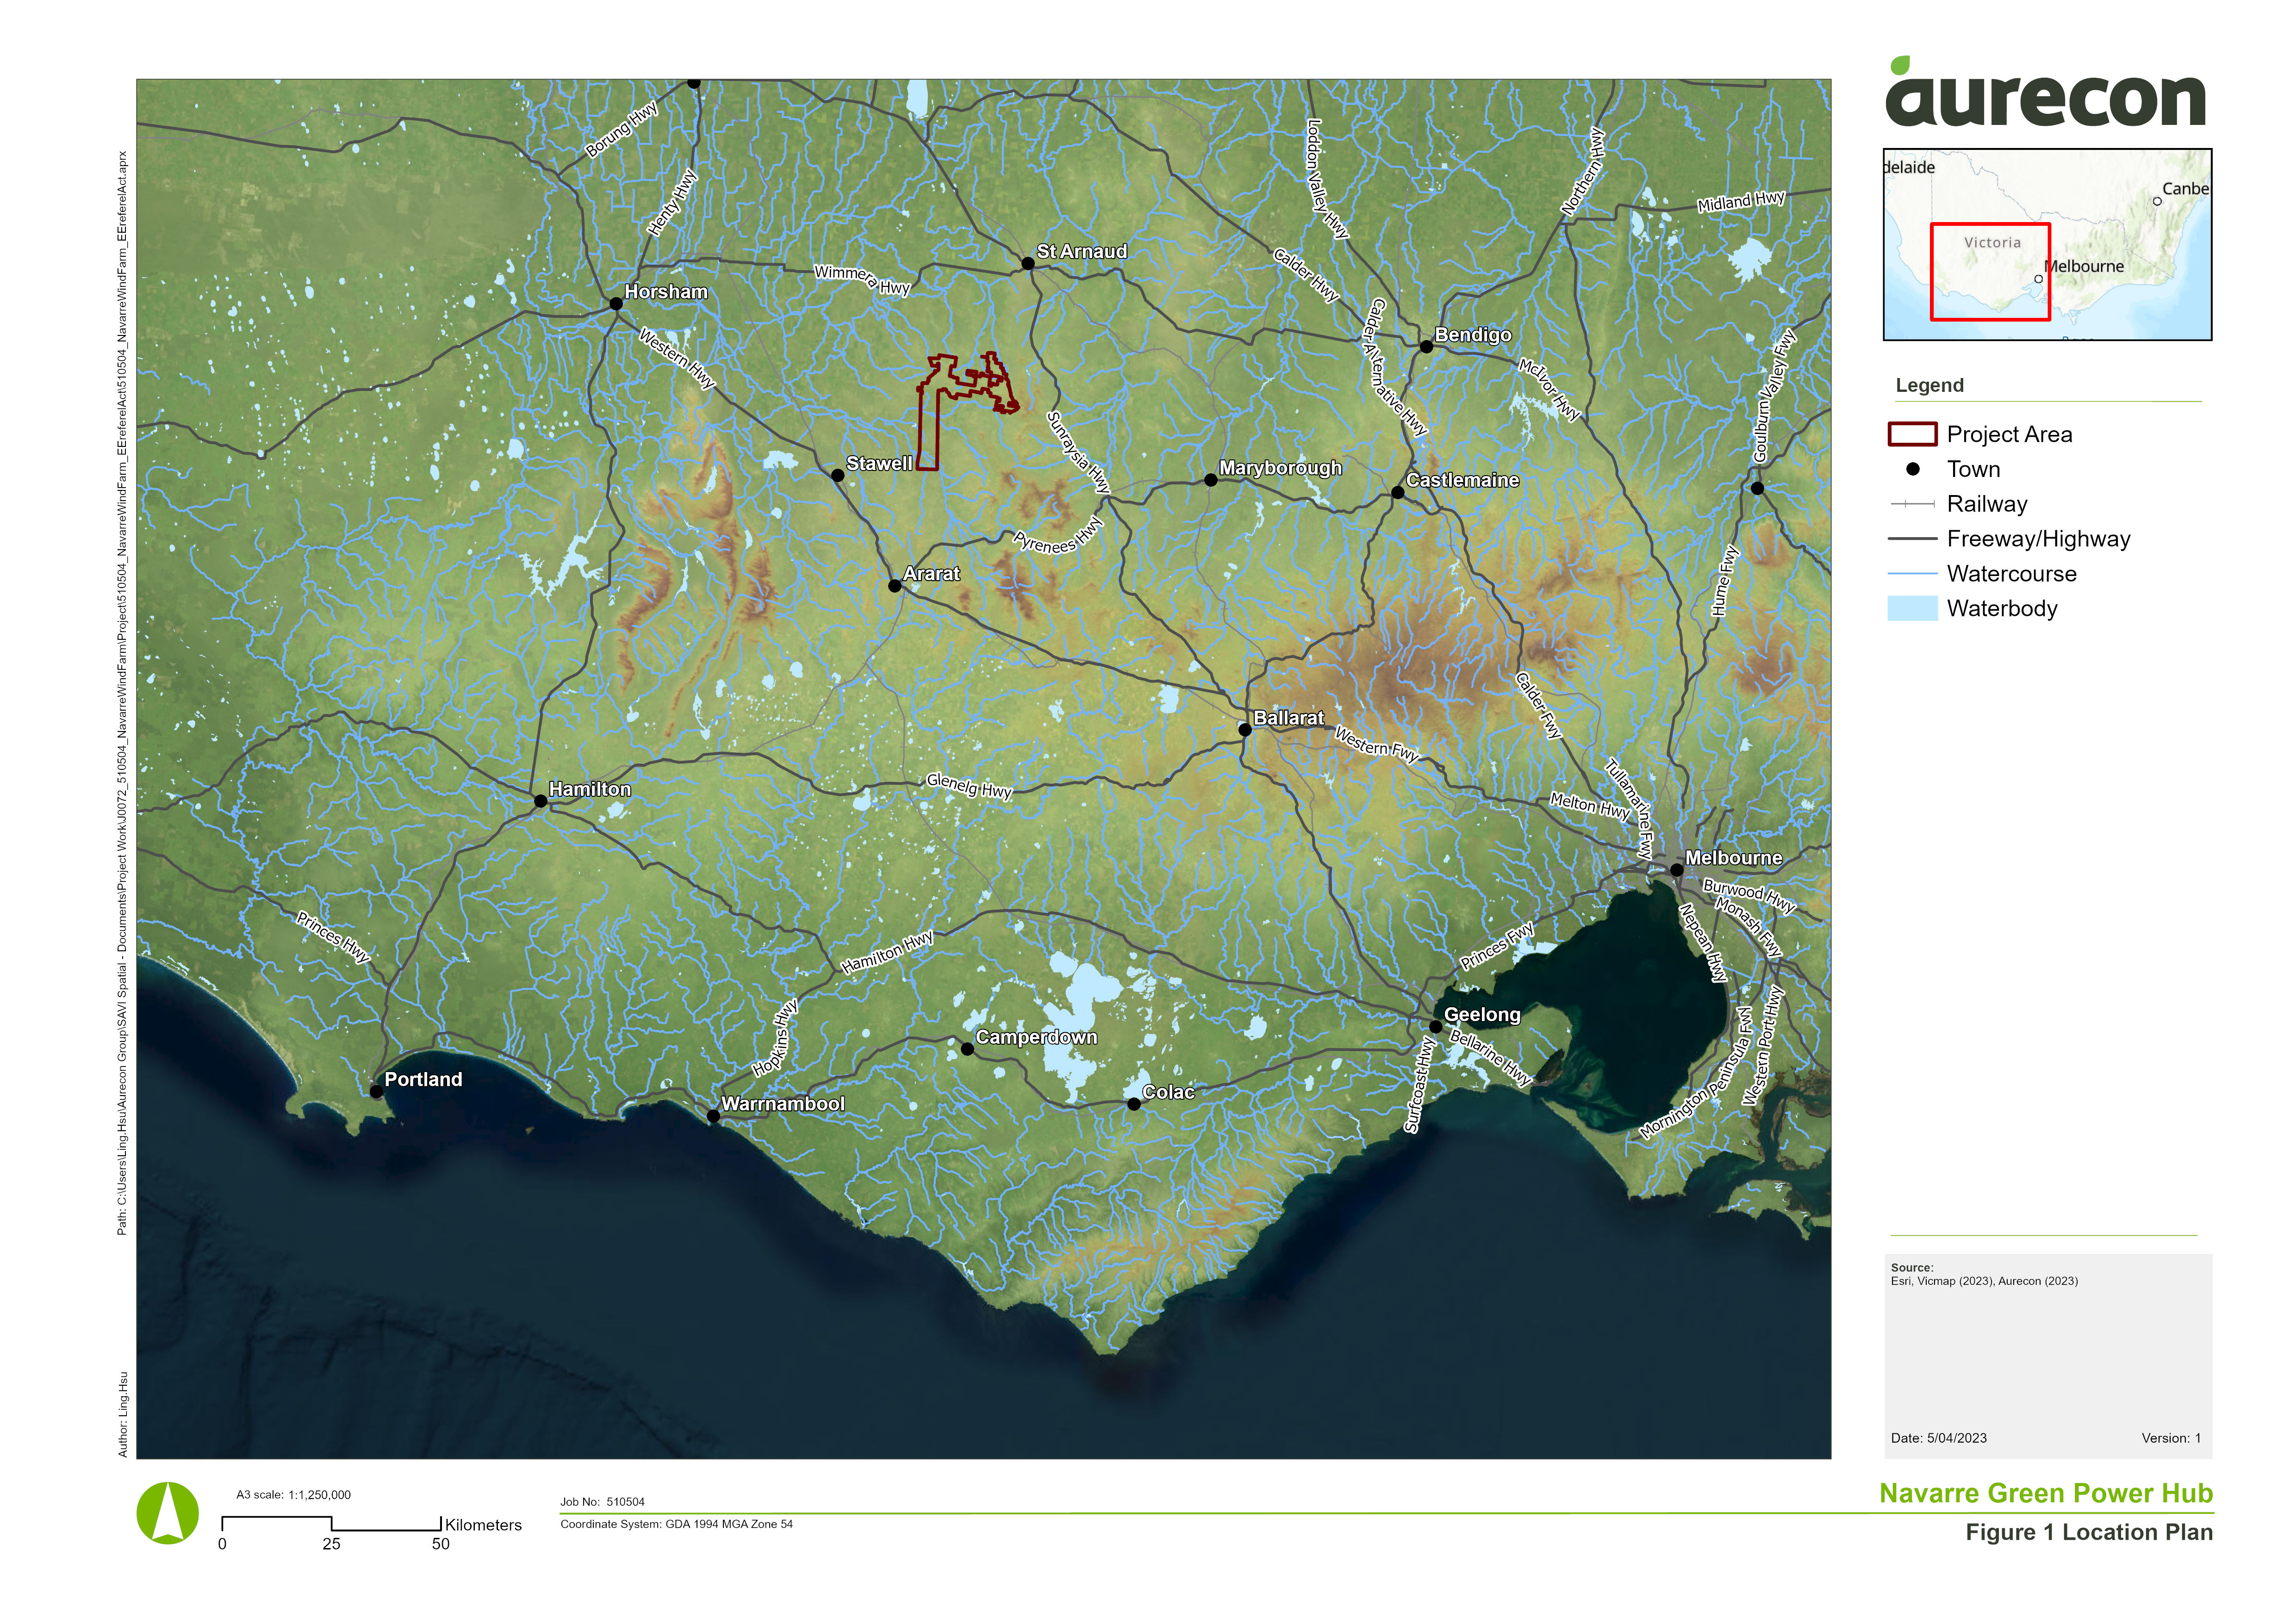Click the Version: 1 text
Viewport: 2296px width, 1623px height.
[x=2171, y=1438]
